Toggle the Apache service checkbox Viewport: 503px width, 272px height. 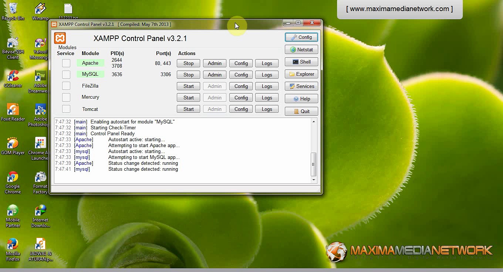click(66, 63)
